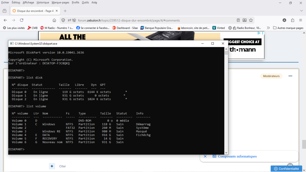Image resolution: width=306 pixels, height=172 pixels.
Task: Open the extensions puzzle icon
Action: pyautogui.click(x=293, y=20)
